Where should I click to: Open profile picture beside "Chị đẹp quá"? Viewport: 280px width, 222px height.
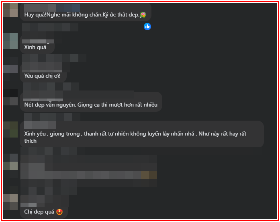point(10,202)
